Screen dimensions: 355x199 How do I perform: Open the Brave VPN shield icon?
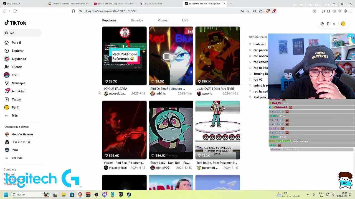[345, 11]
